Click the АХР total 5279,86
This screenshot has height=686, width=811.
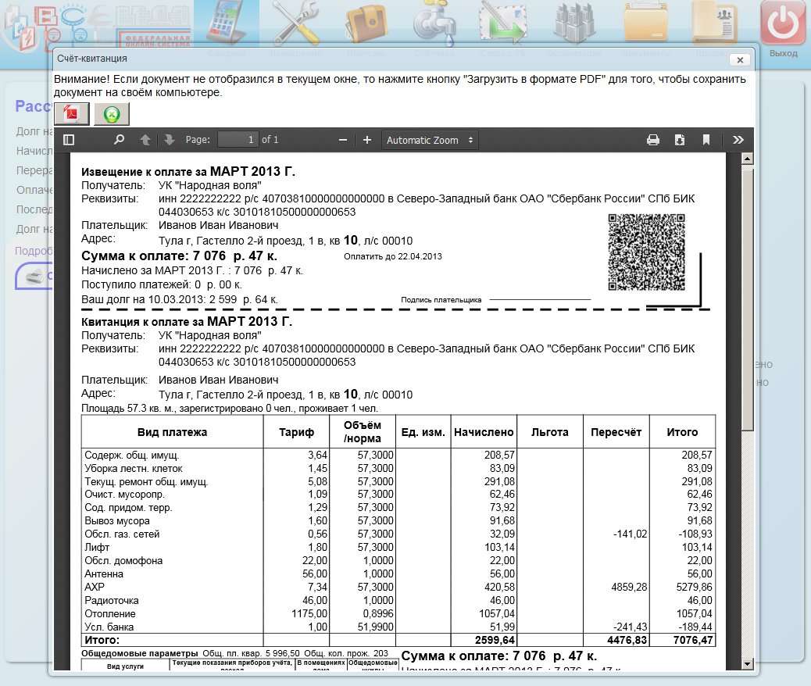pos(694,588)
